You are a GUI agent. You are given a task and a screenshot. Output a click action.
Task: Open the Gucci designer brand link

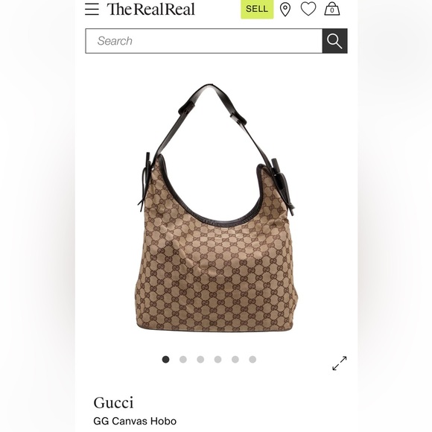[113, 402]
